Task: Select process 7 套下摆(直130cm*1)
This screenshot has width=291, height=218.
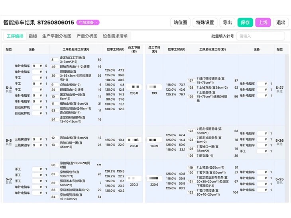Action: [x=211, y=173]
